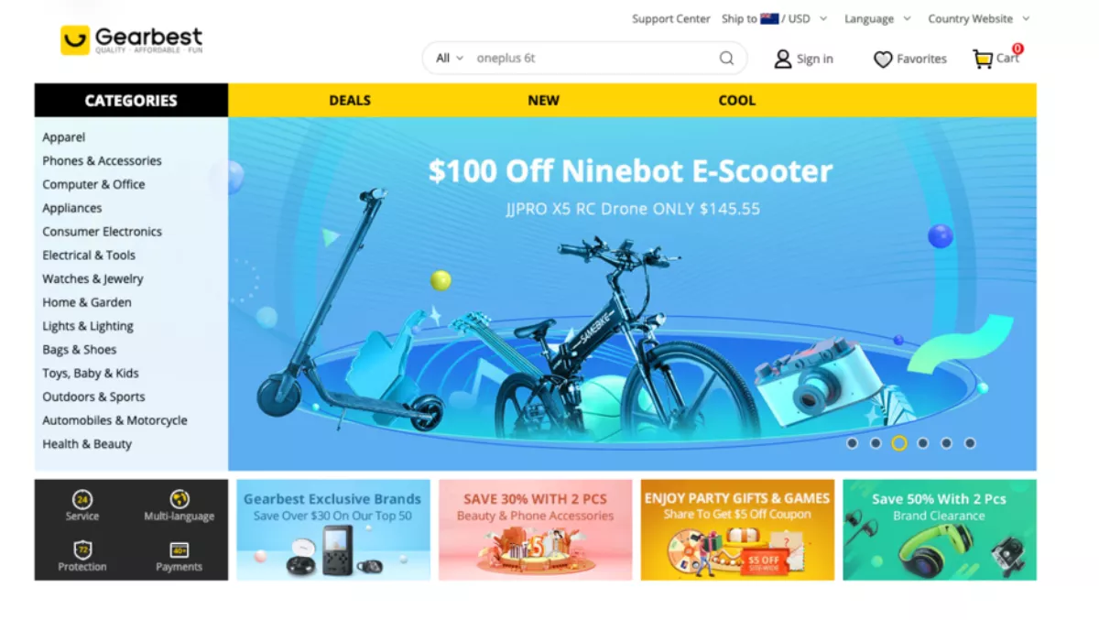Open the DEALS tab

pyautogui.click(x=350, y=101)
